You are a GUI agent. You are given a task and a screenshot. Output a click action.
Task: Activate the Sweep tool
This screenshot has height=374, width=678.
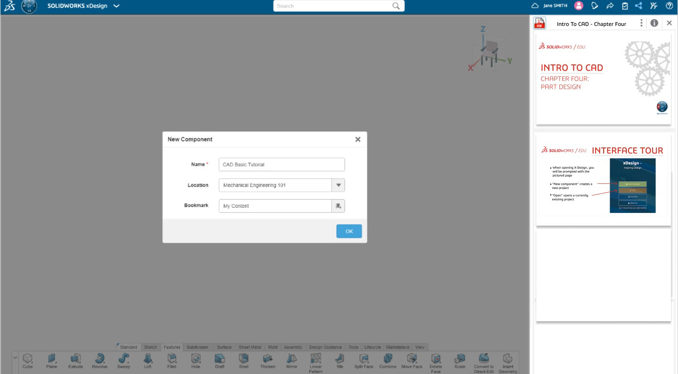coord(123,361)
